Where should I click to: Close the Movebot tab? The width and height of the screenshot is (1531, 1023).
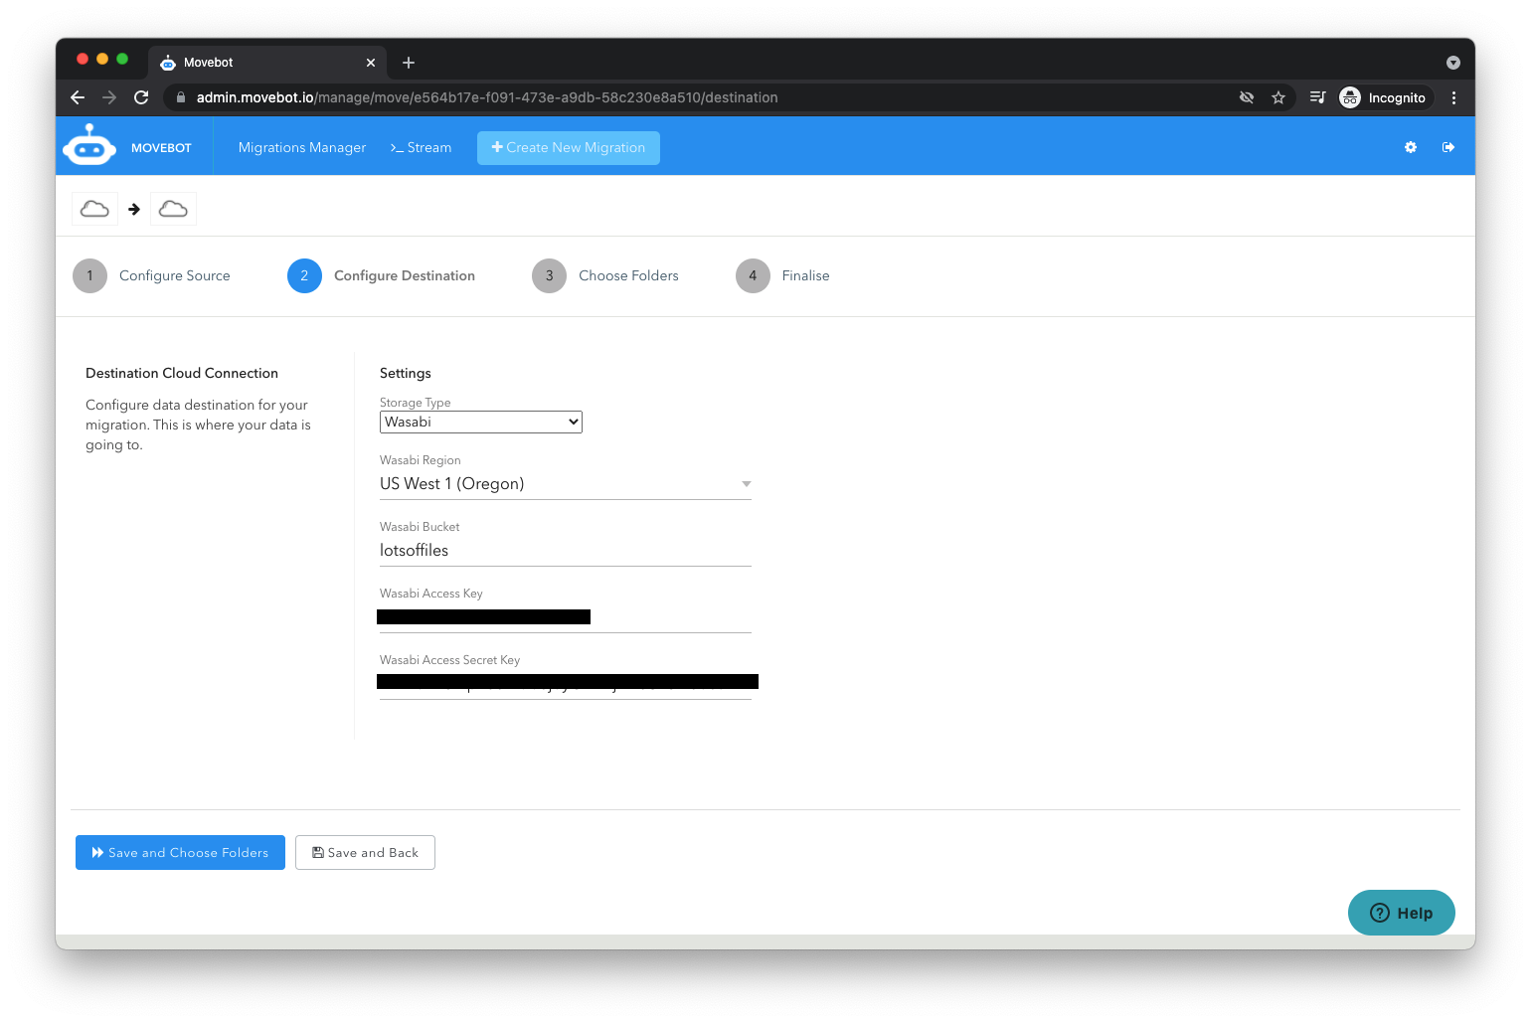pyautogui.click(x=371, y=63)
